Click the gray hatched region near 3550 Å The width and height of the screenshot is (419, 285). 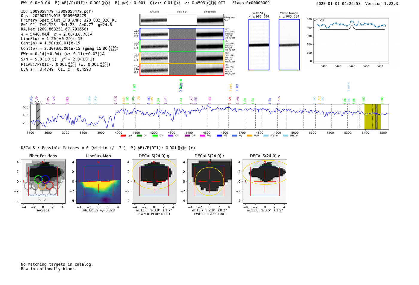tap(38, 117)
